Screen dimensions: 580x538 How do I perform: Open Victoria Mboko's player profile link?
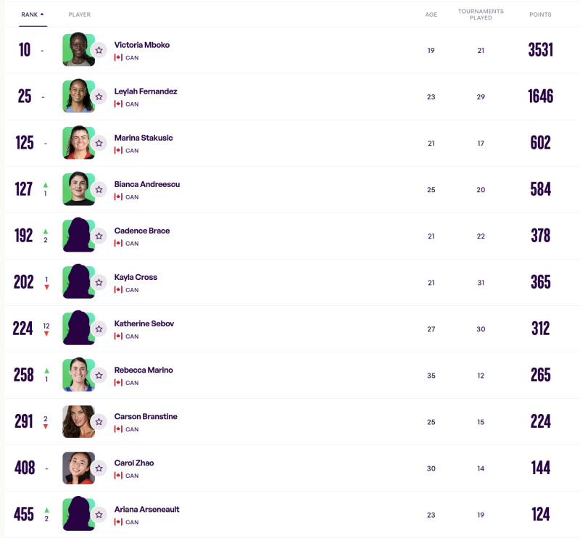pyautogui.click(x=142, y=45)
